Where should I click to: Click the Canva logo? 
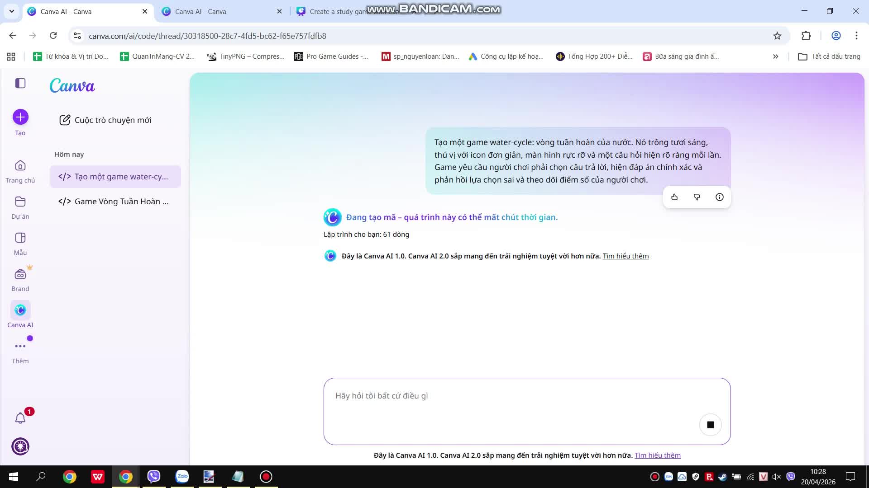coord(72,85)
